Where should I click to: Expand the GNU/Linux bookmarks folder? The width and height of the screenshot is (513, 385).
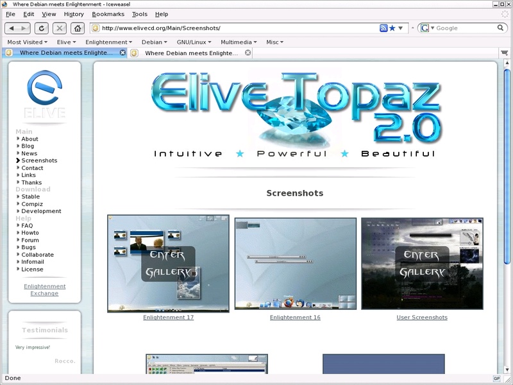[194, 42]
